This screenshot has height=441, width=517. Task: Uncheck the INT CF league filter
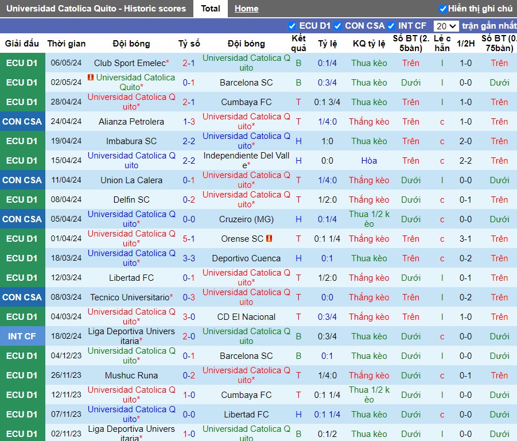pos(391,26)
